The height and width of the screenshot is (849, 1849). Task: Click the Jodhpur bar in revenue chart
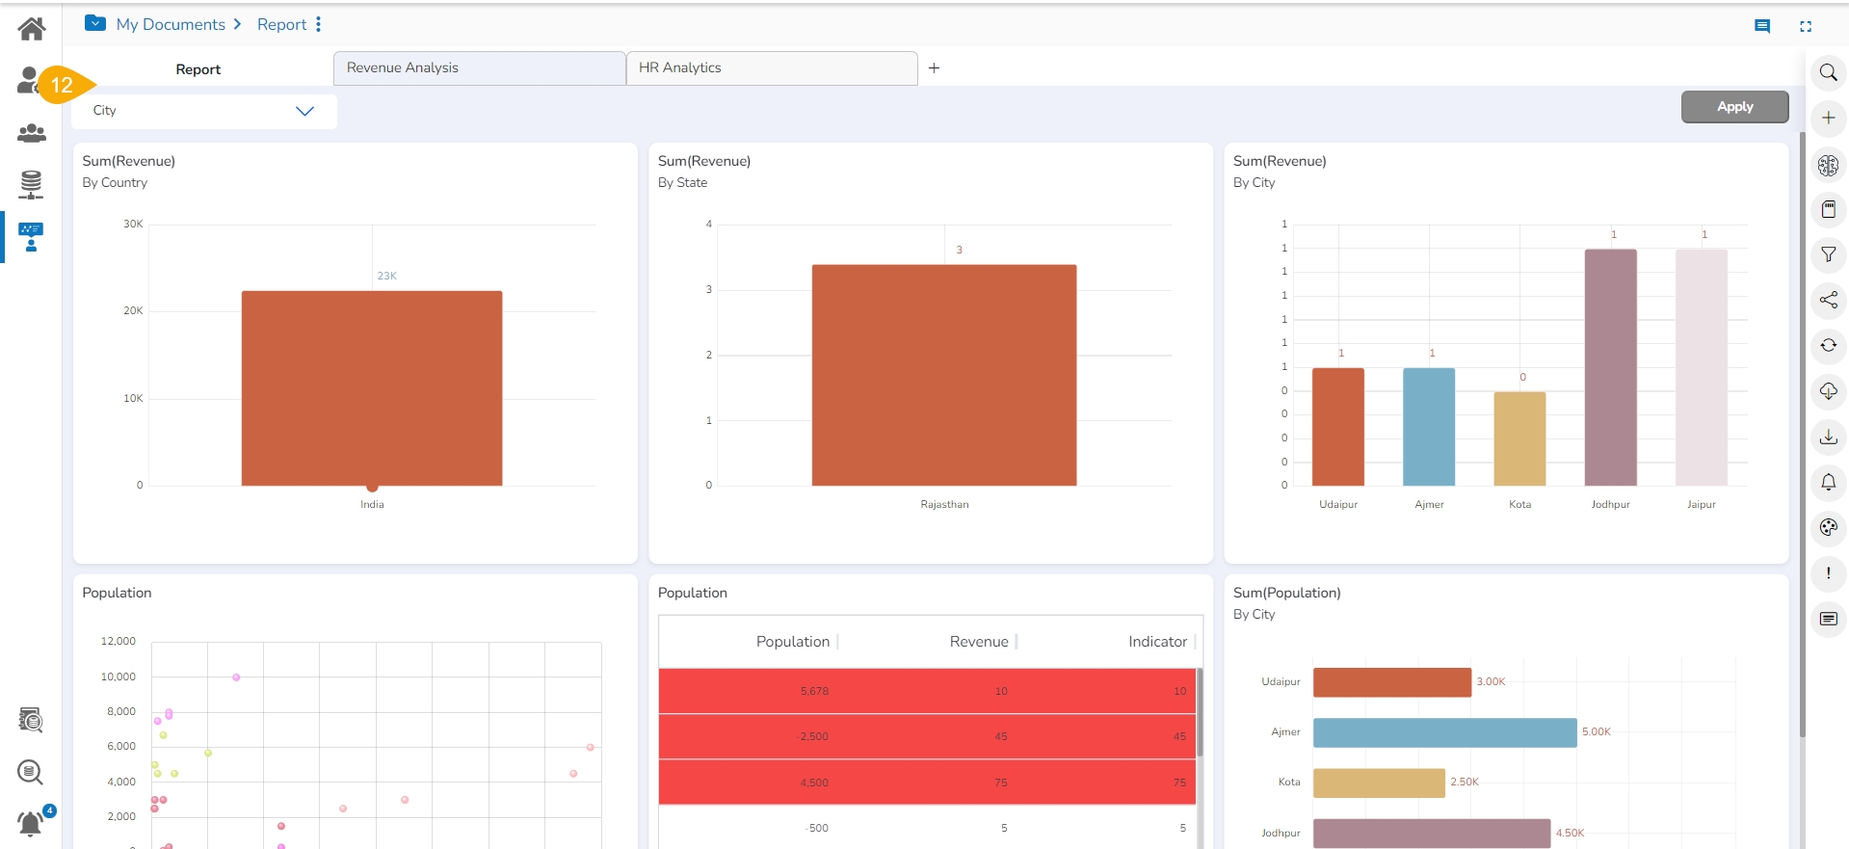[x=1610, y=367]
